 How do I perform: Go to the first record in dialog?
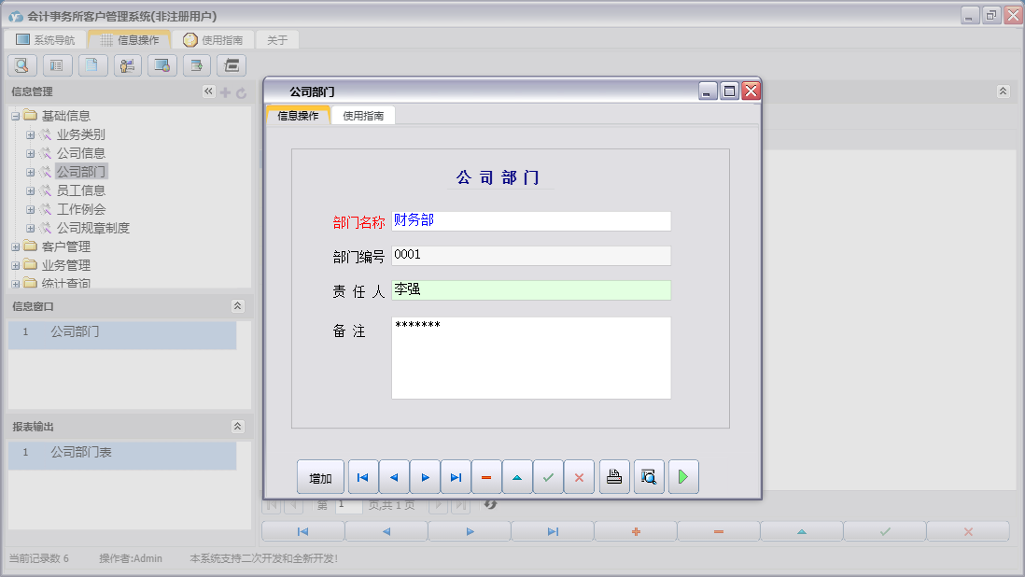[363, 477]
